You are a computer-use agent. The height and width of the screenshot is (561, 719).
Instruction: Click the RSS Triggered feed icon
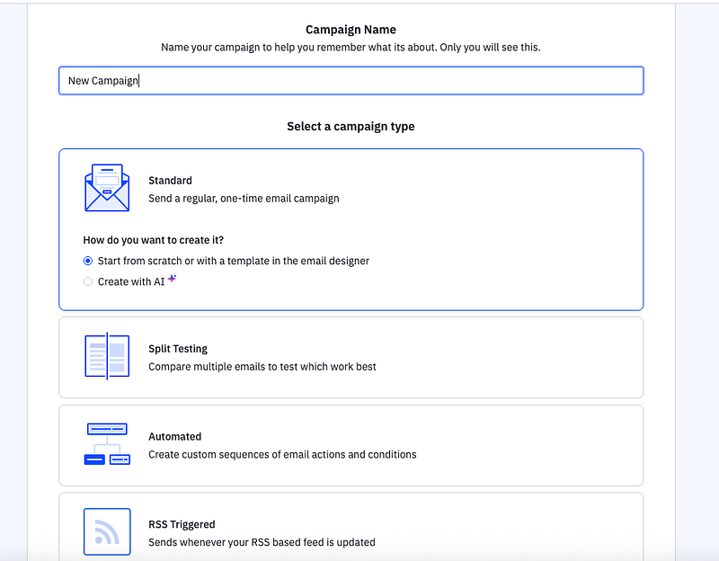[x=107, y=531]
